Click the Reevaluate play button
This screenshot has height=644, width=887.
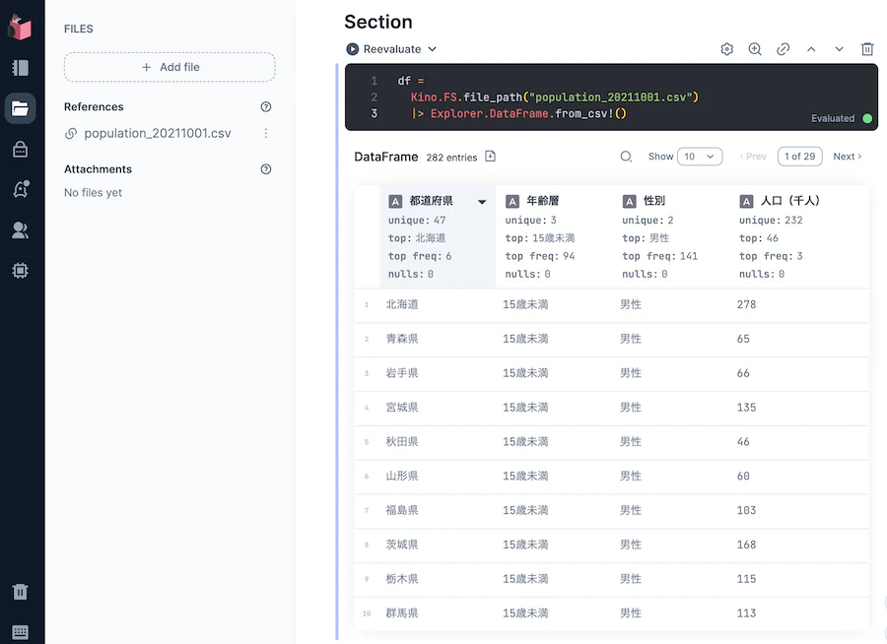tap(353, 49)
